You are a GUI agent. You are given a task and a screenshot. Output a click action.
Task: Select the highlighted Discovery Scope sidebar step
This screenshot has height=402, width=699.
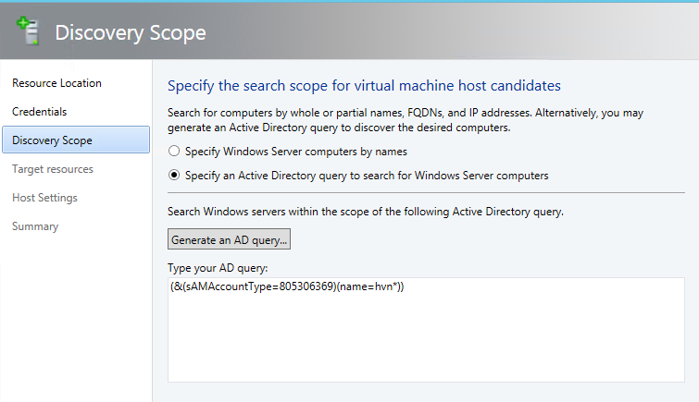coord(76,140)
